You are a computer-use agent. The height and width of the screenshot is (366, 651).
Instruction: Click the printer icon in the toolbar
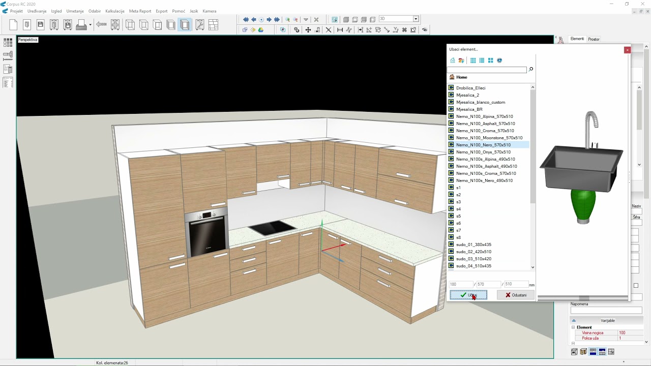(x=81, y=24)
